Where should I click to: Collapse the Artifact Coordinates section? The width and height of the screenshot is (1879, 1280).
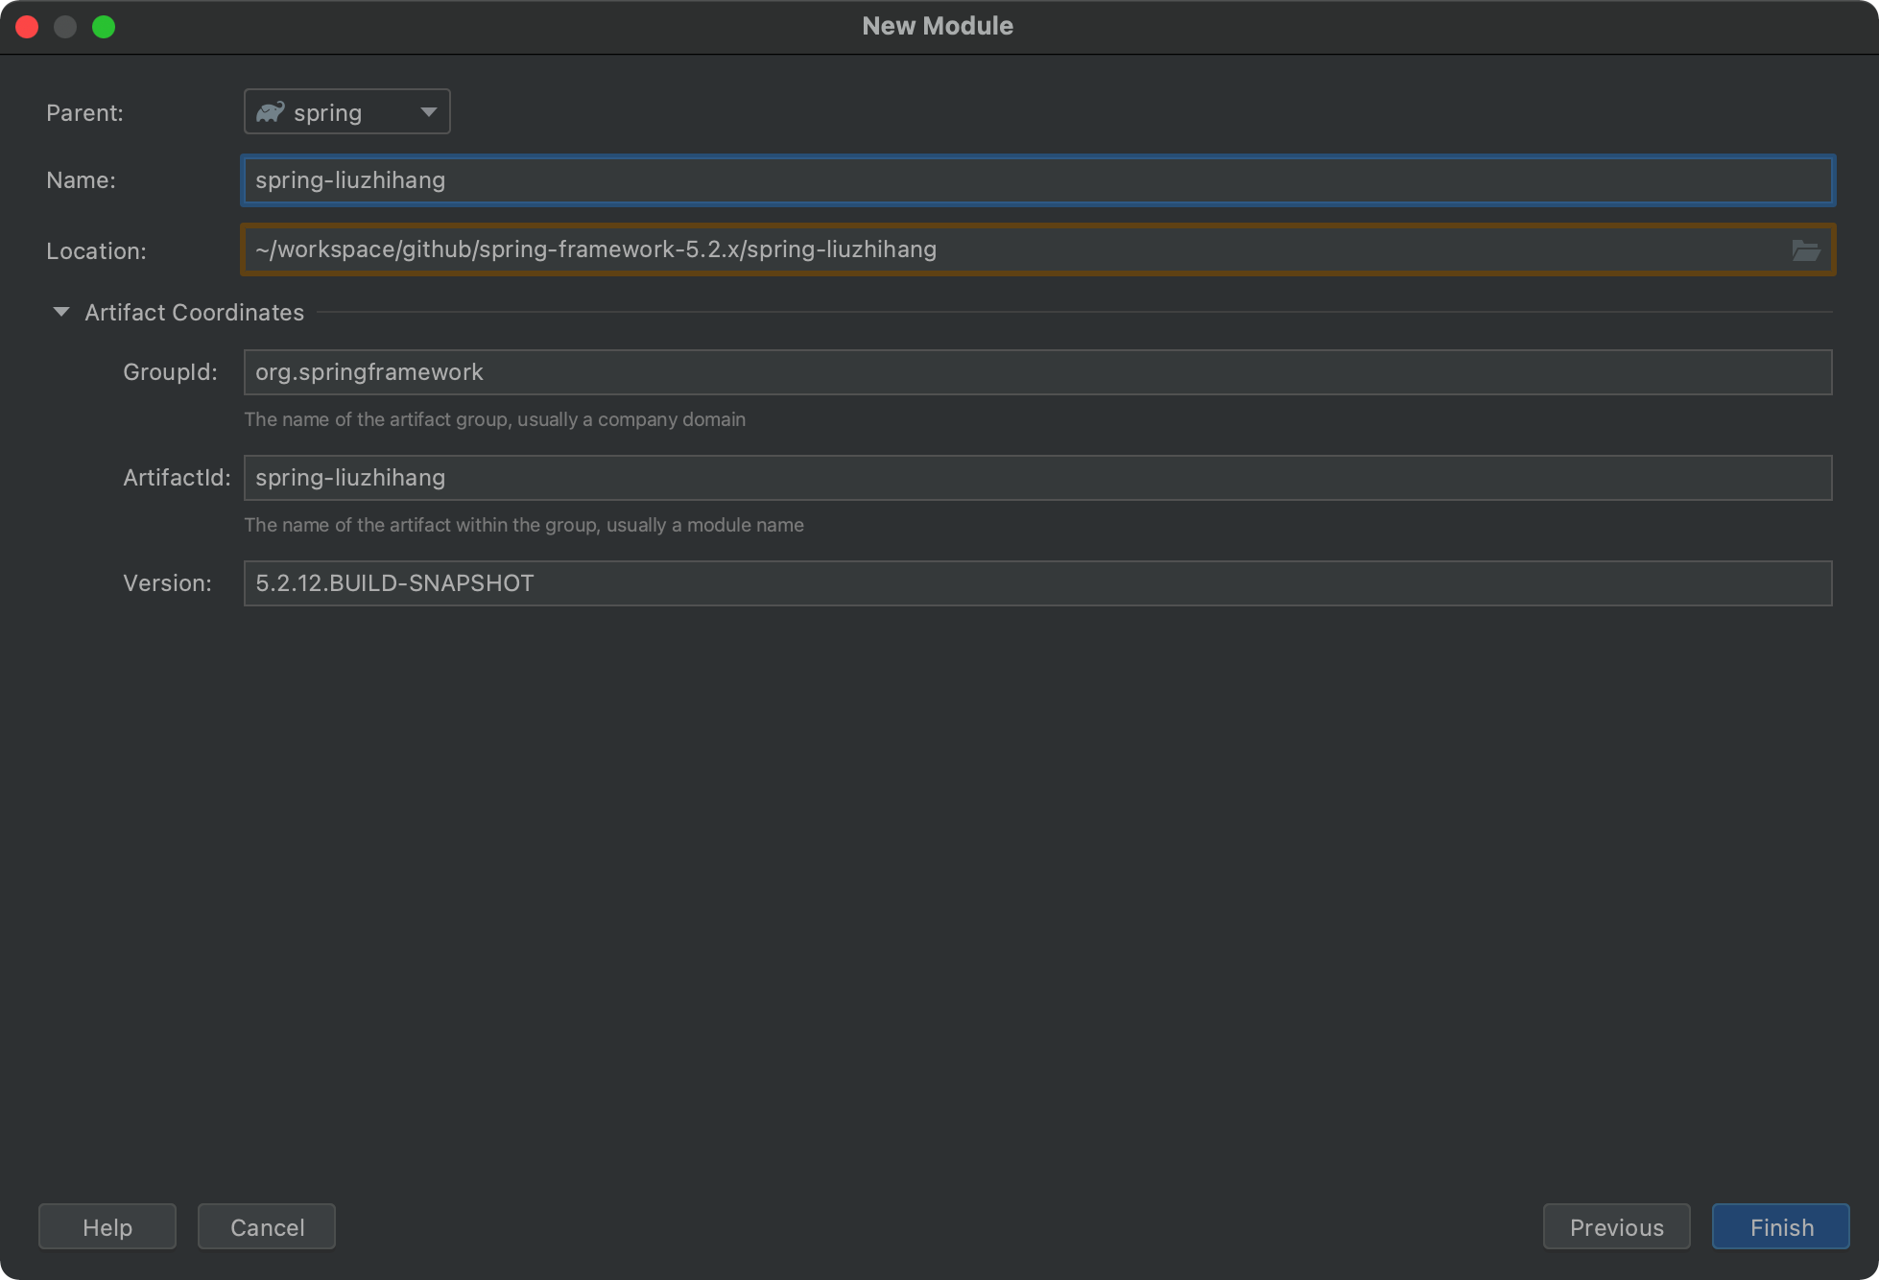tap(61, 312)
